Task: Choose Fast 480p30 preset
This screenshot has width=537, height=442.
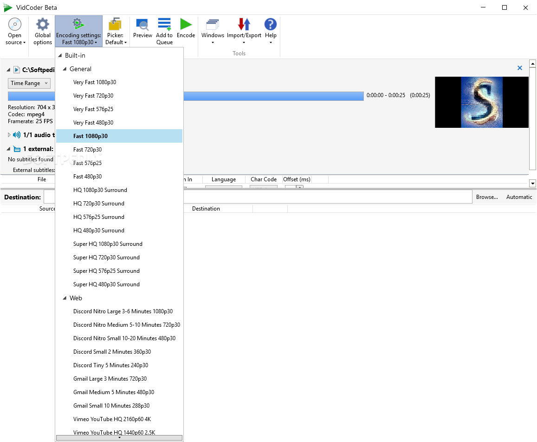Action: [119, 176]
